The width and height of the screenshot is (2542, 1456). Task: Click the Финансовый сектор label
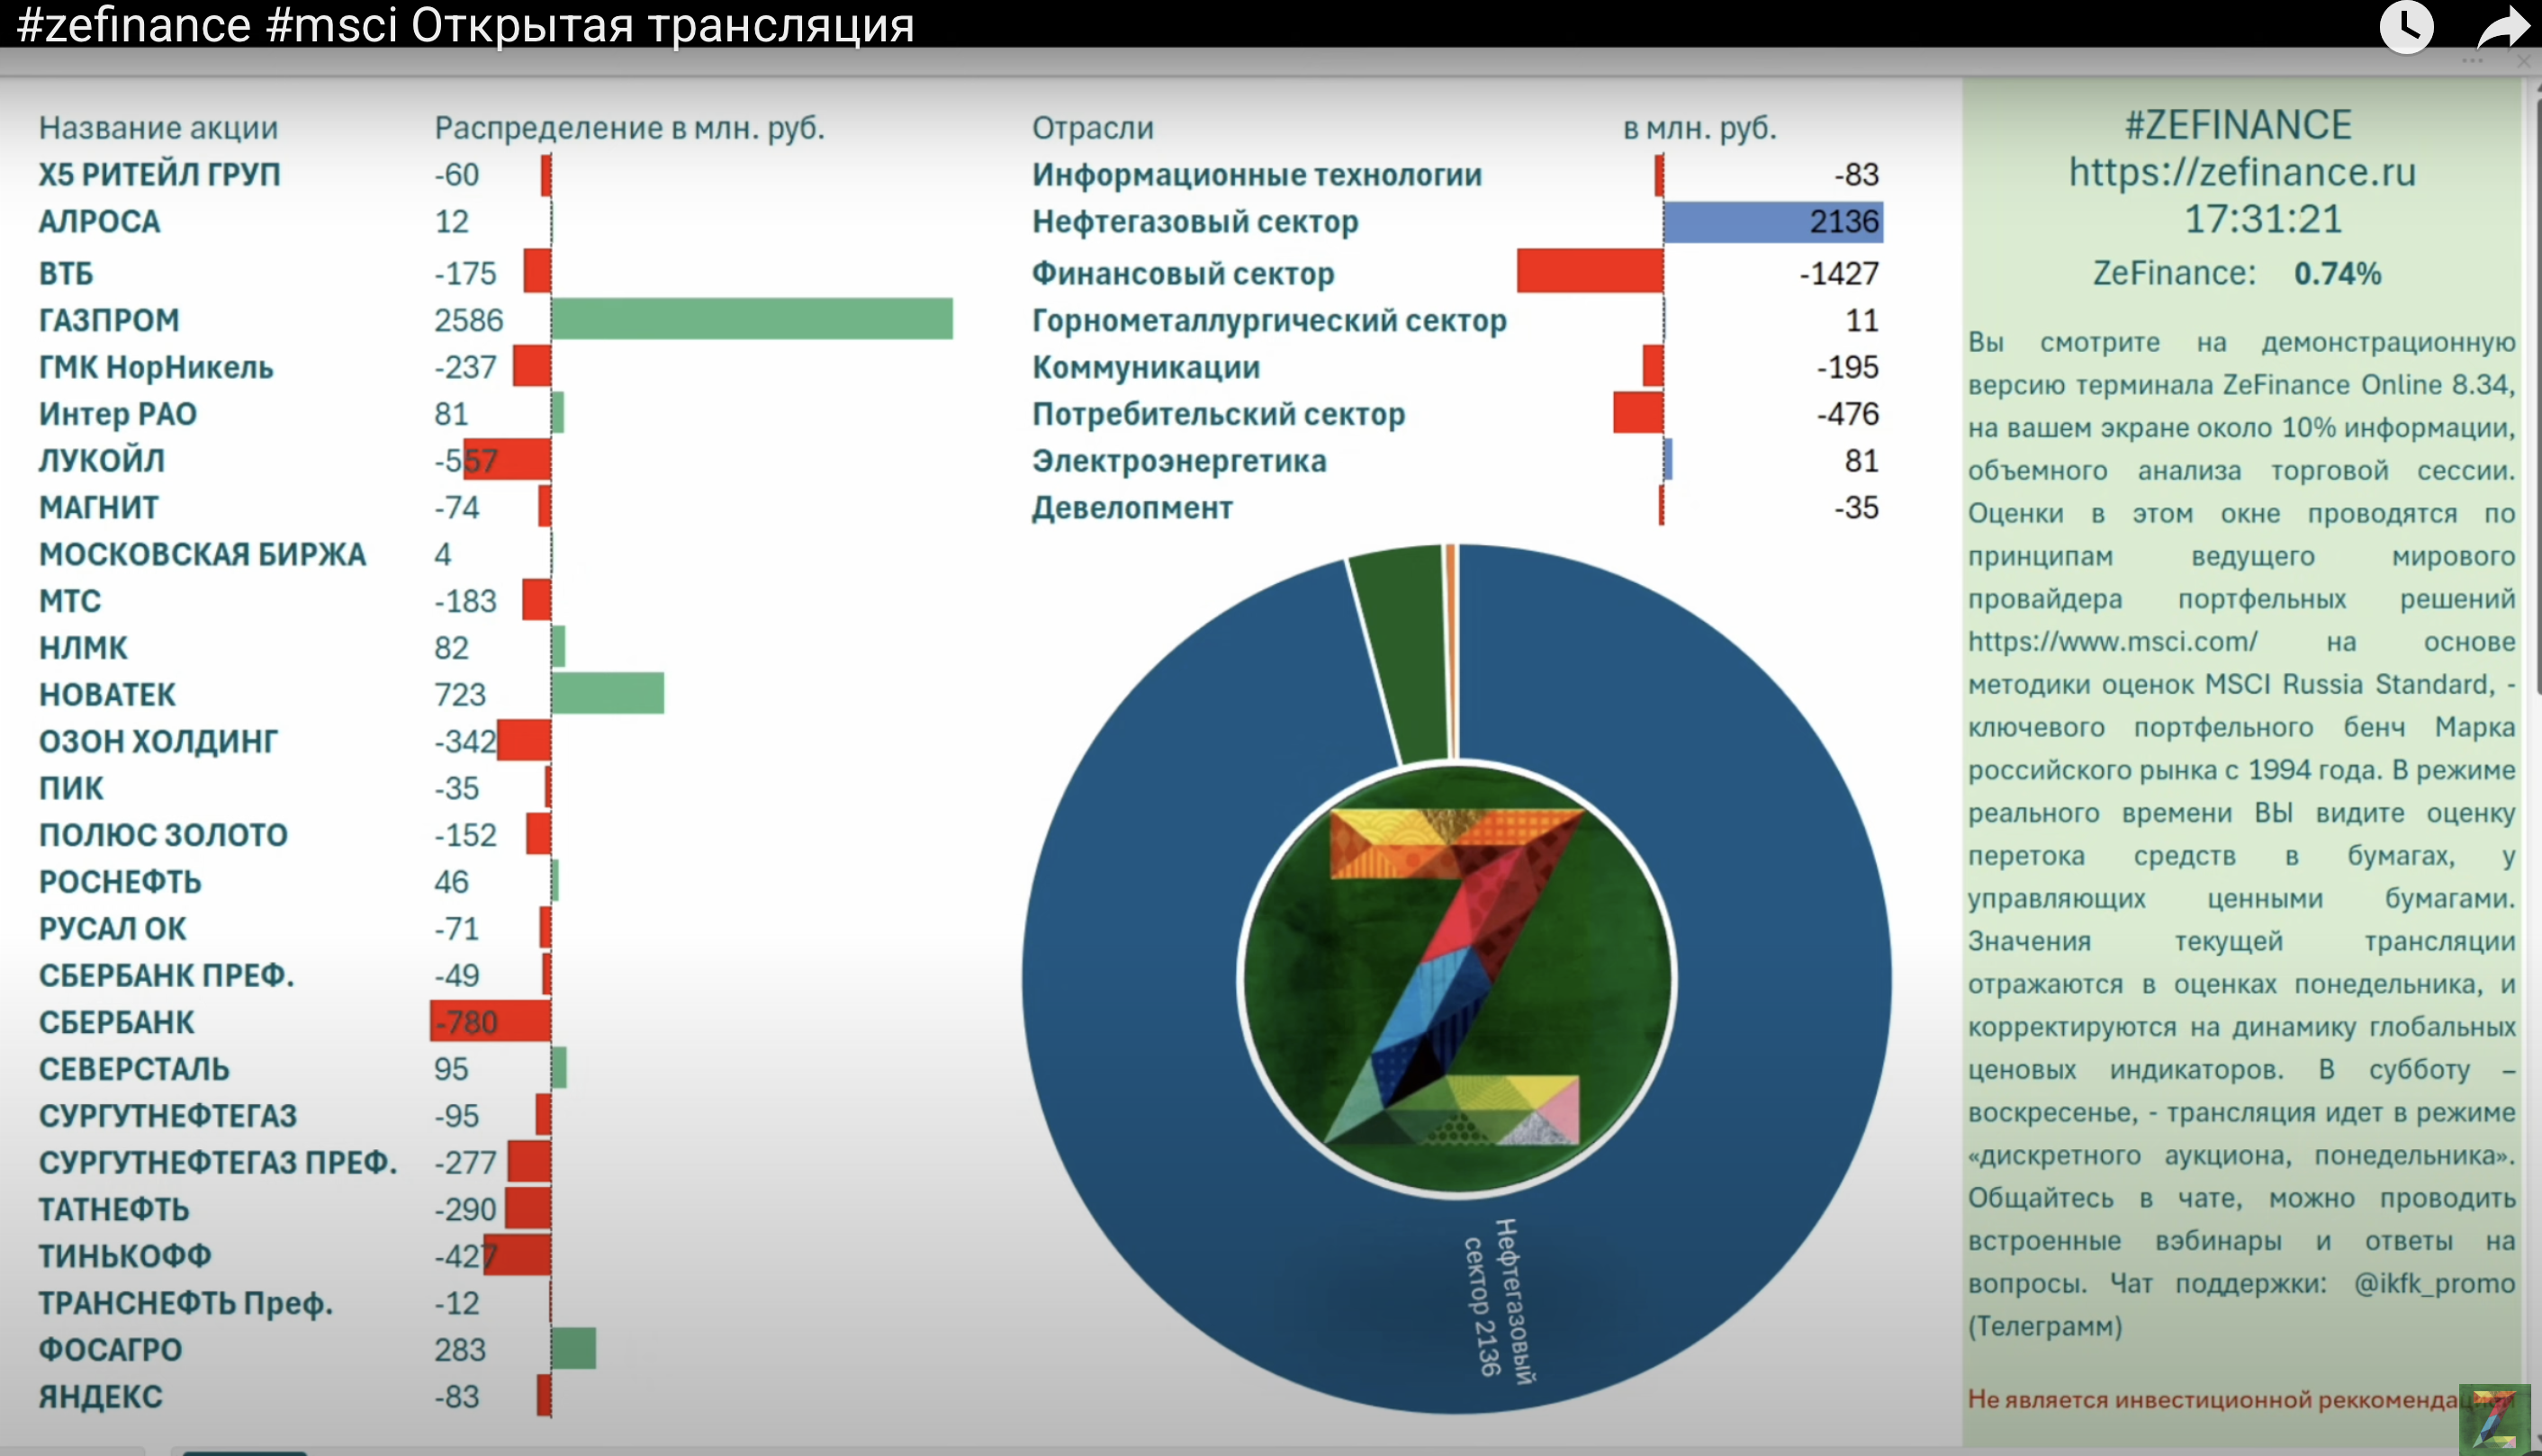coord(1183,273)
